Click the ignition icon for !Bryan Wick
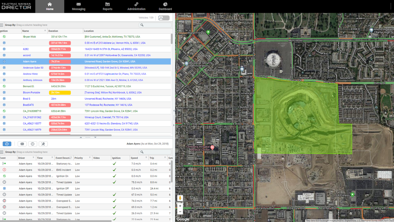 (x=4, y=37)
